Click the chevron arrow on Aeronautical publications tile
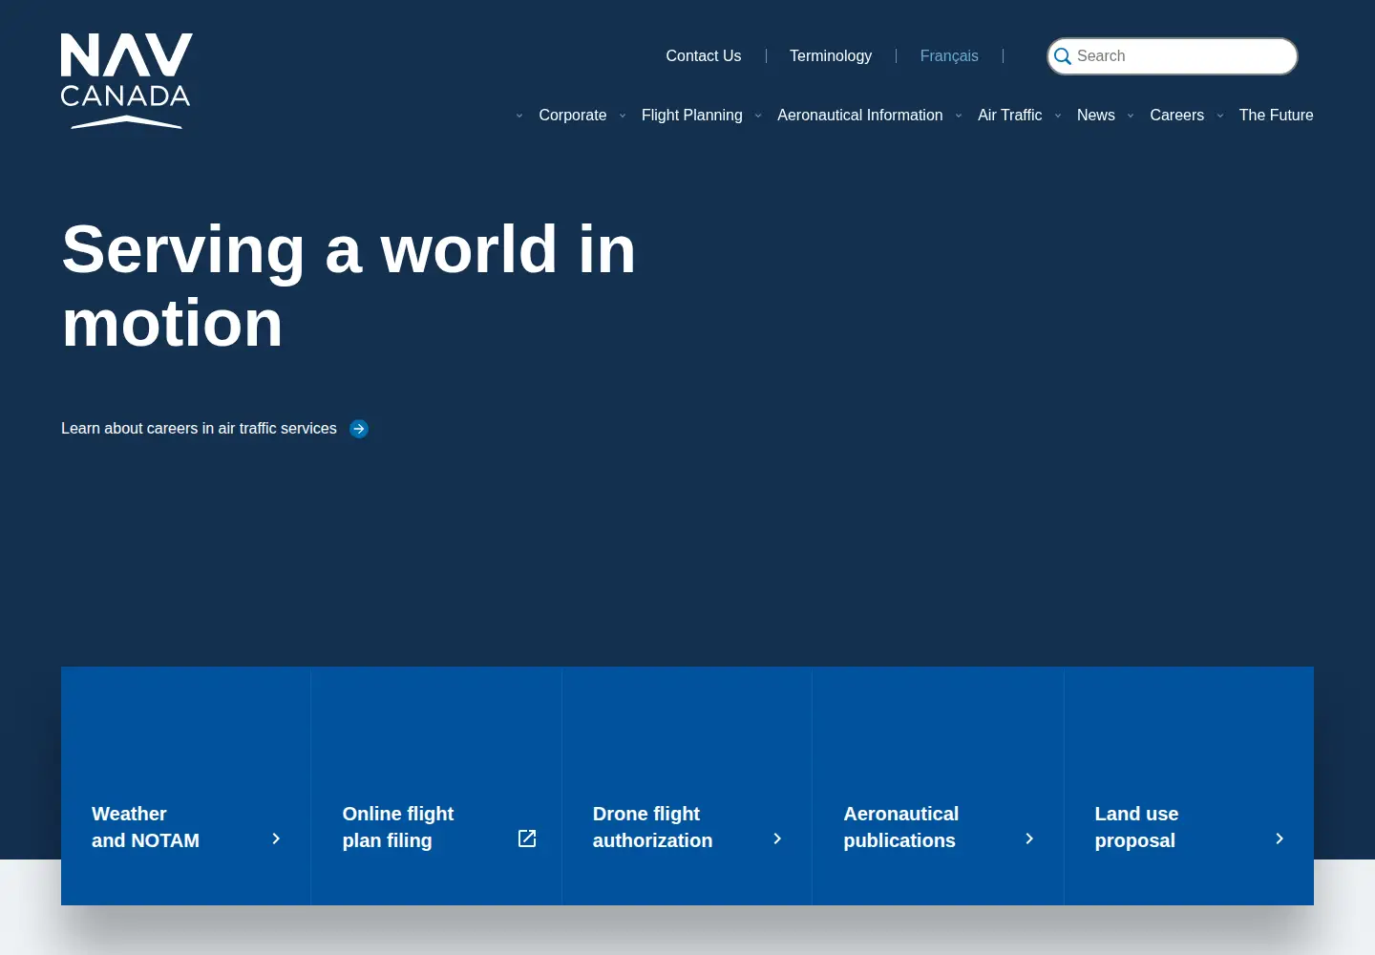 (1029, 838)
